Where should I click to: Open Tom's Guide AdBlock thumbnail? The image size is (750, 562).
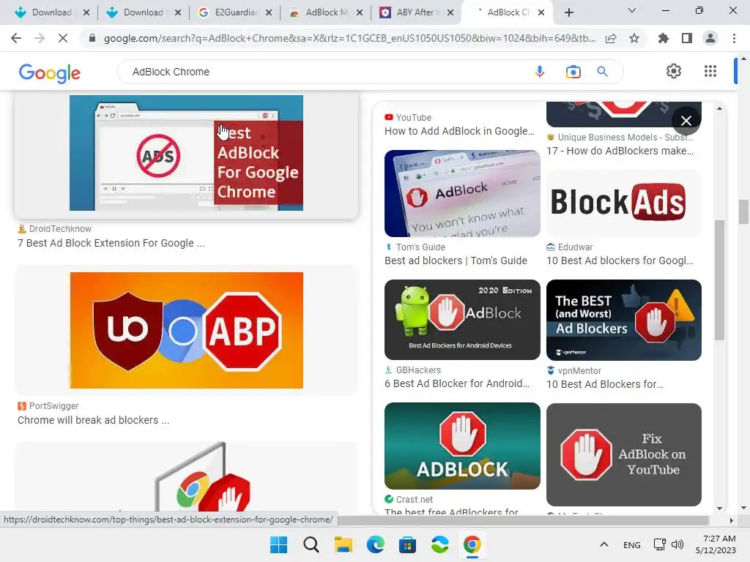462,193
